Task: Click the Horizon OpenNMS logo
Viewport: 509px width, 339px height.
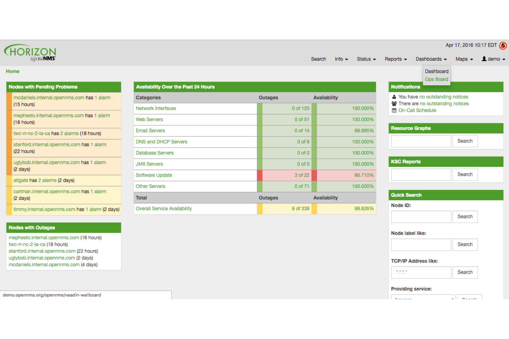Action: click(30, 53)
